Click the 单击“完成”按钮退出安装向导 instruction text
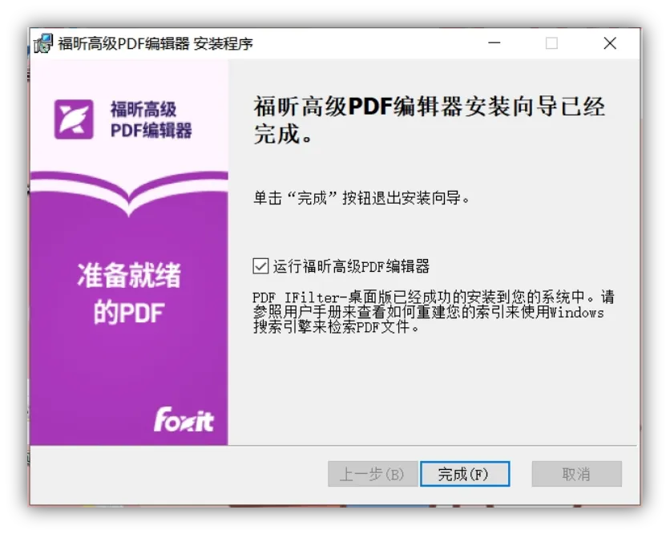The width and height of the screenshot is (670, 534). (361, 198)
